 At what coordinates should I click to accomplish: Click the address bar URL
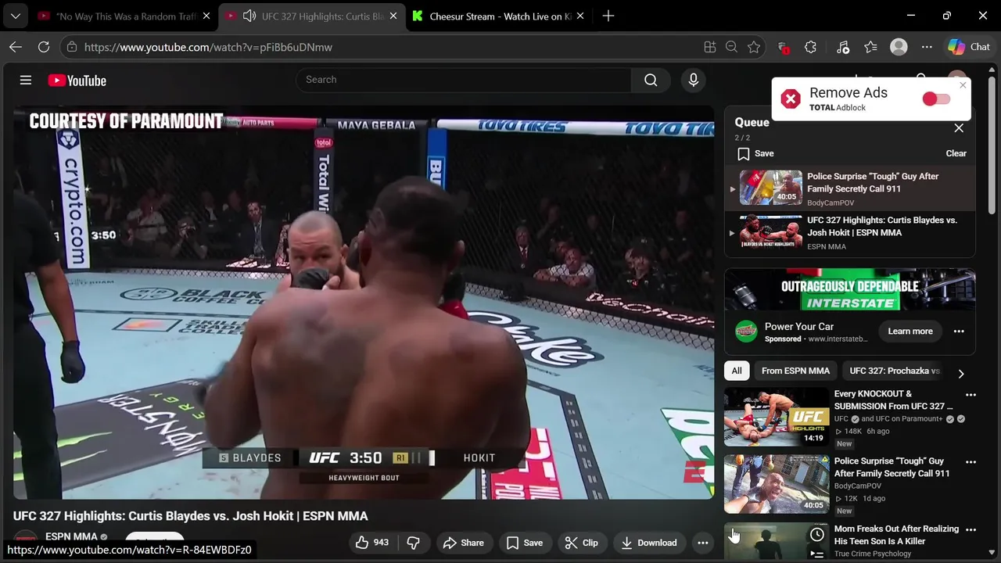208,47
